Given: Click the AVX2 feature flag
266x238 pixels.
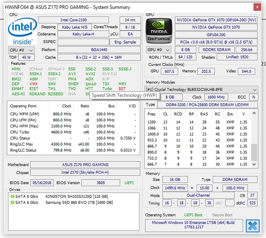Looking at the screenshot, I should click(x=90, y=74).
